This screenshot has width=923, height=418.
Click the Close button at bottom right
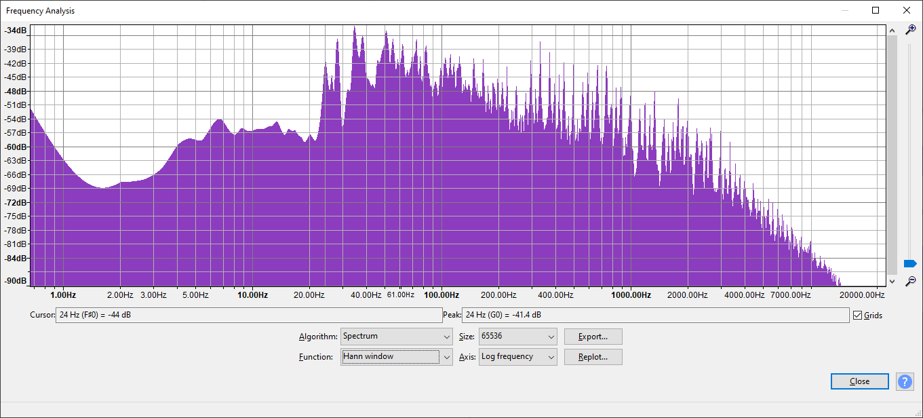click(859, 381)
